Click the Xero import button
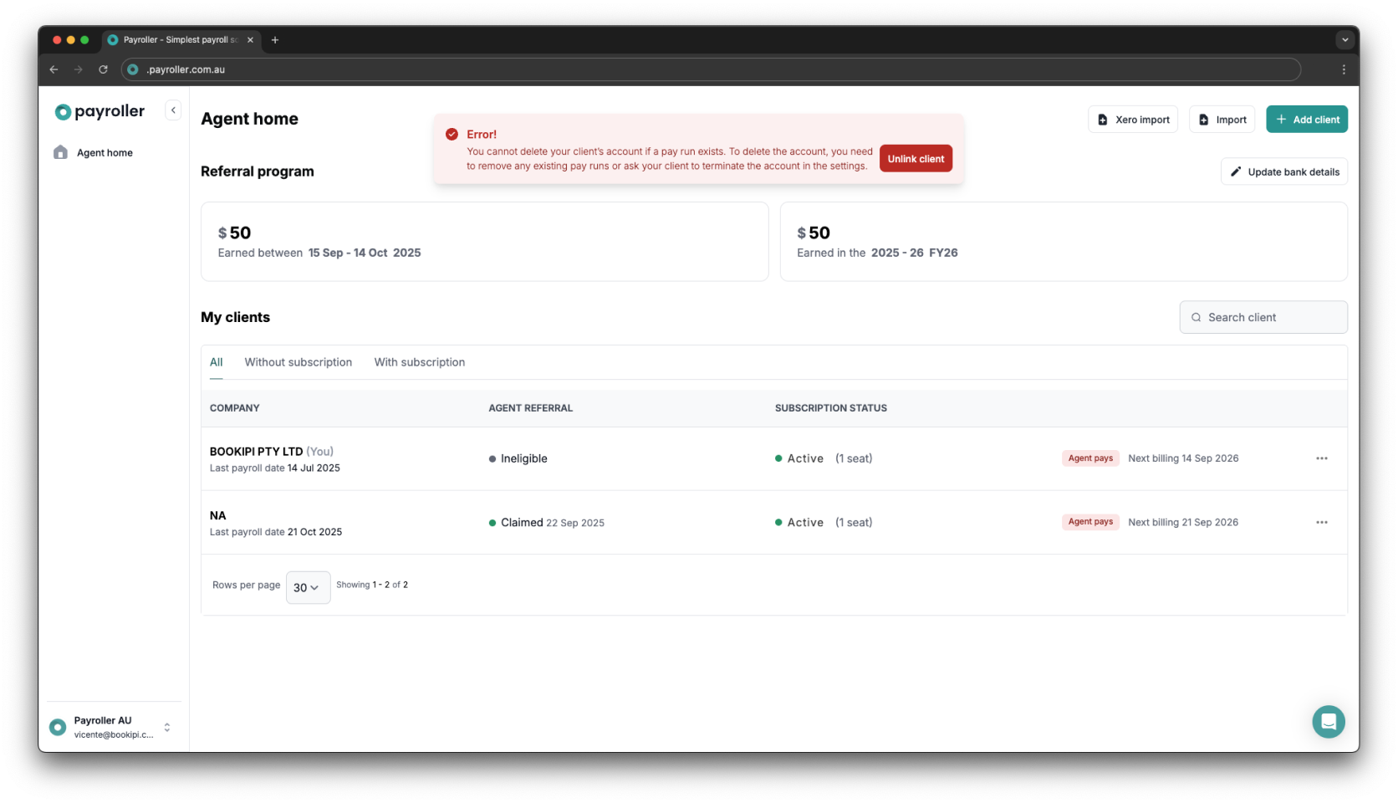This screenshot has width=1398, height=803. (1133, 120)
